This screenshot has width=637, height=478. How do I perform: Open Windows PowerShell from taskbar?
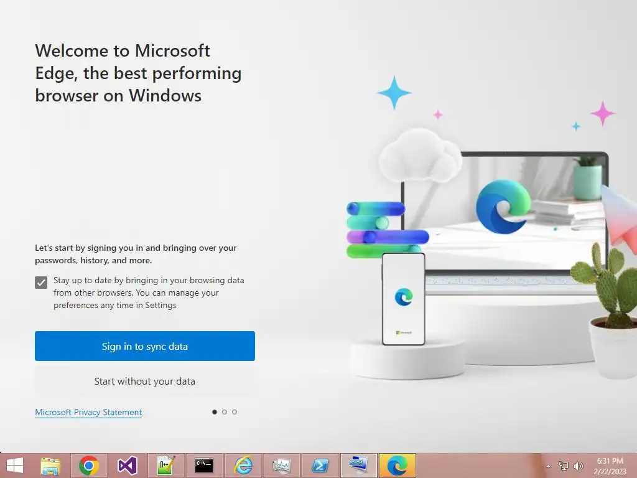coord(320,466)
